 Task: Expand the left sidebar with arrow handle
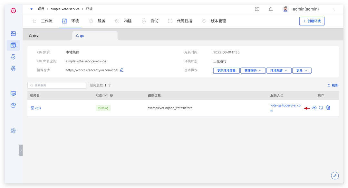tap(21, 150)
